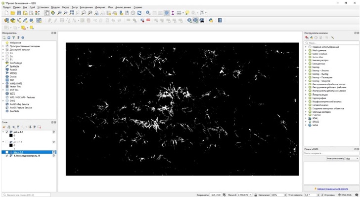The height and width of the screenshot is (199, 362).
Task: Click the Statistical Summary sigma icon
Action: 173,13
